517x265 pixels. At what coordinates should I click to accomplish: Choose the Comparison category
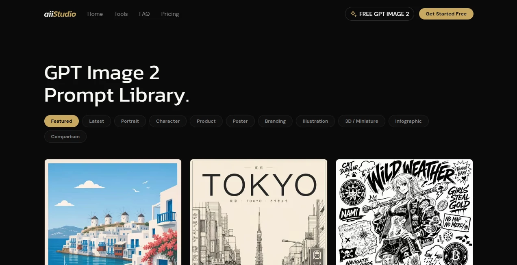coord(65,137)
